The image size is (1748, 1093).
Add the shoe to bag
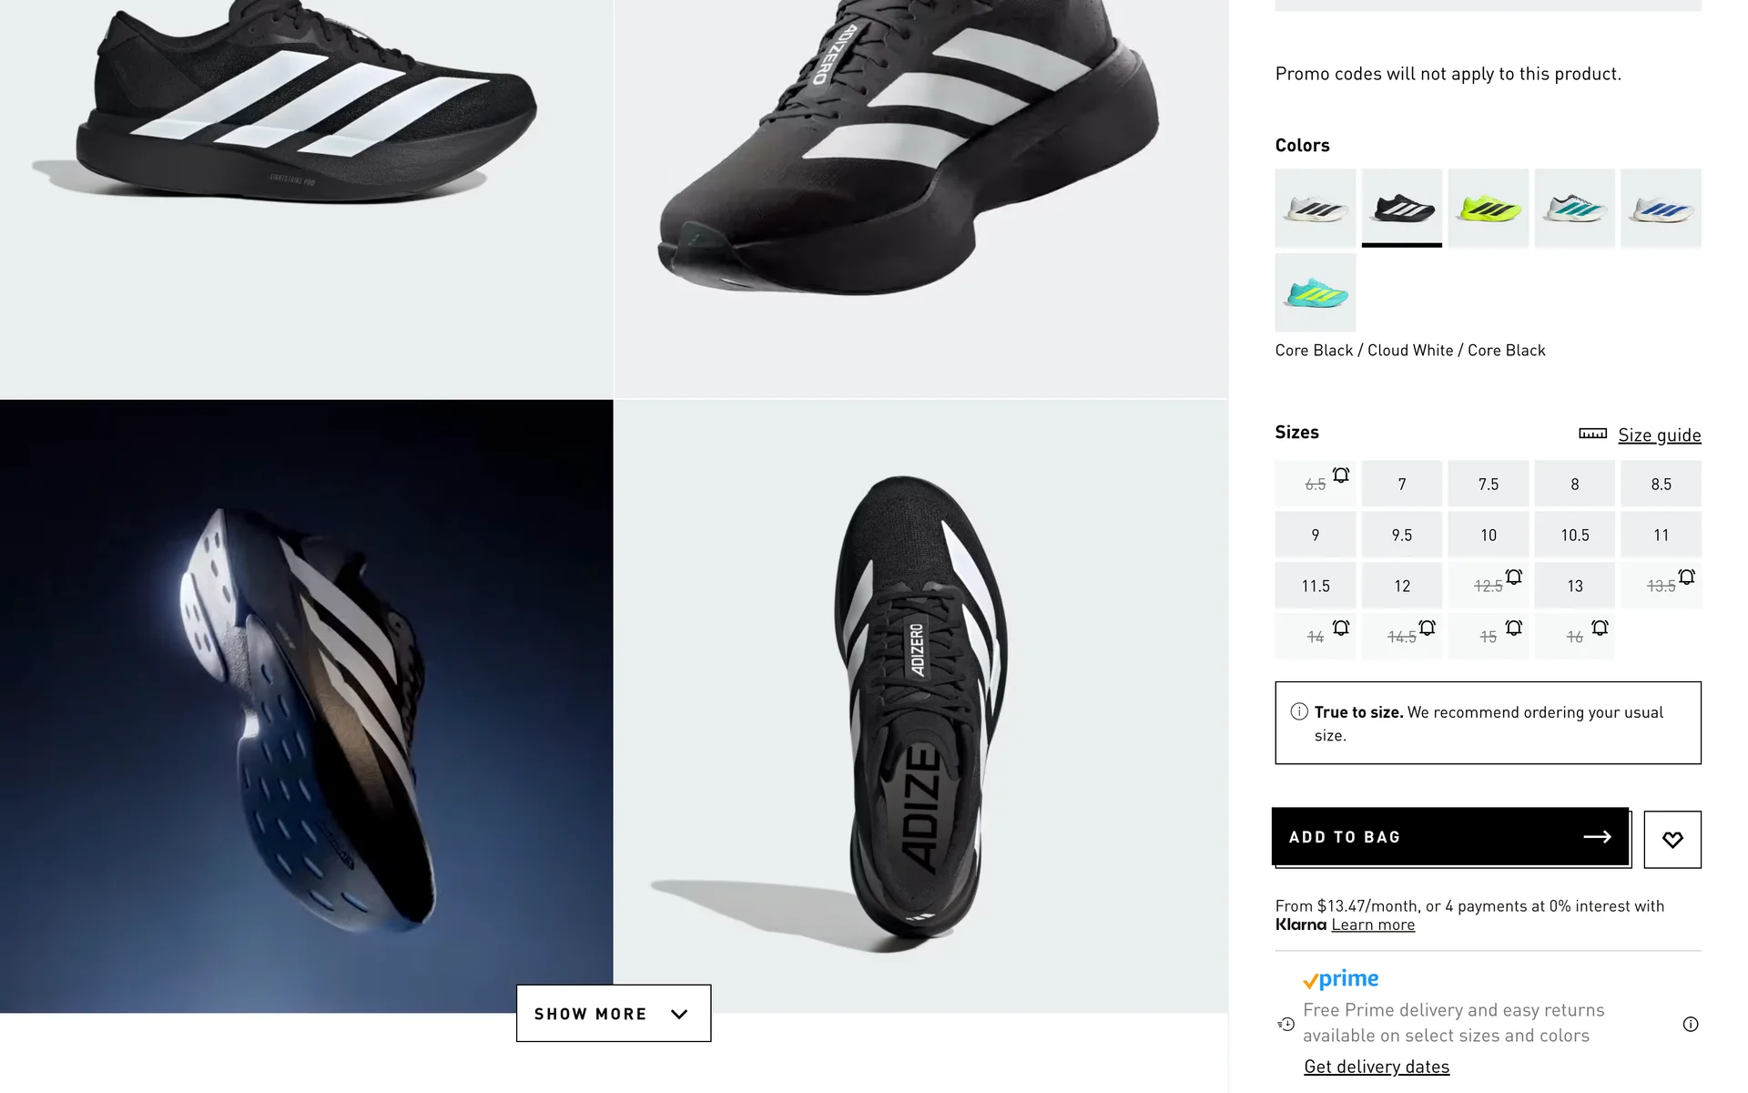(x=1449, y=836)
